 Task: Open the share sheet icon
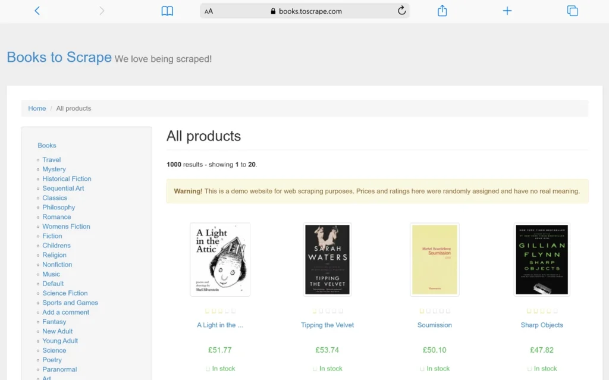(x=442, y=11)
